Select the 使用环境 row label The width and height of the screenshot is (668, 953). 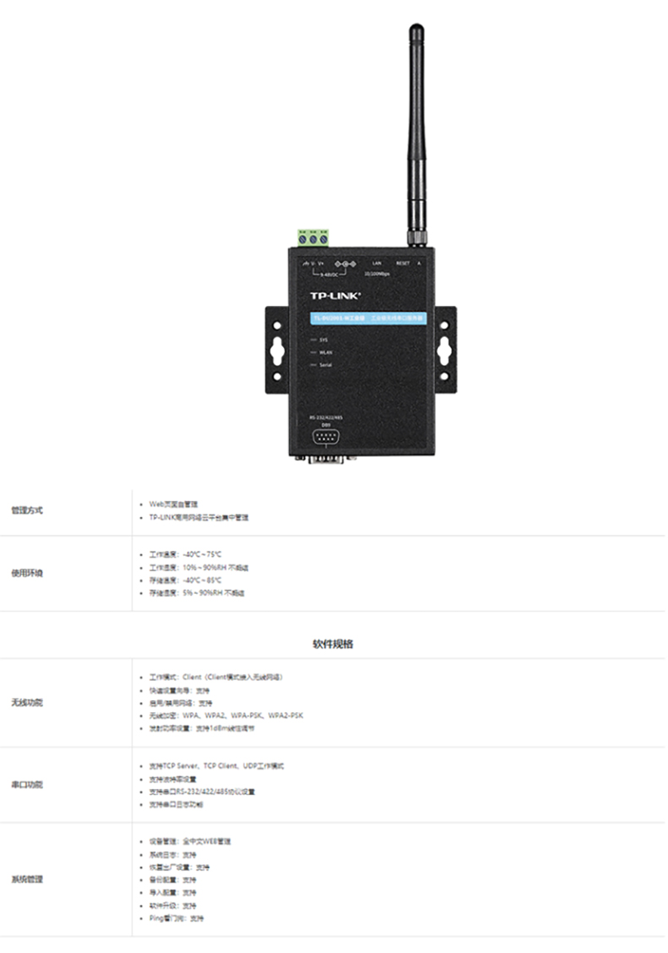27,573
